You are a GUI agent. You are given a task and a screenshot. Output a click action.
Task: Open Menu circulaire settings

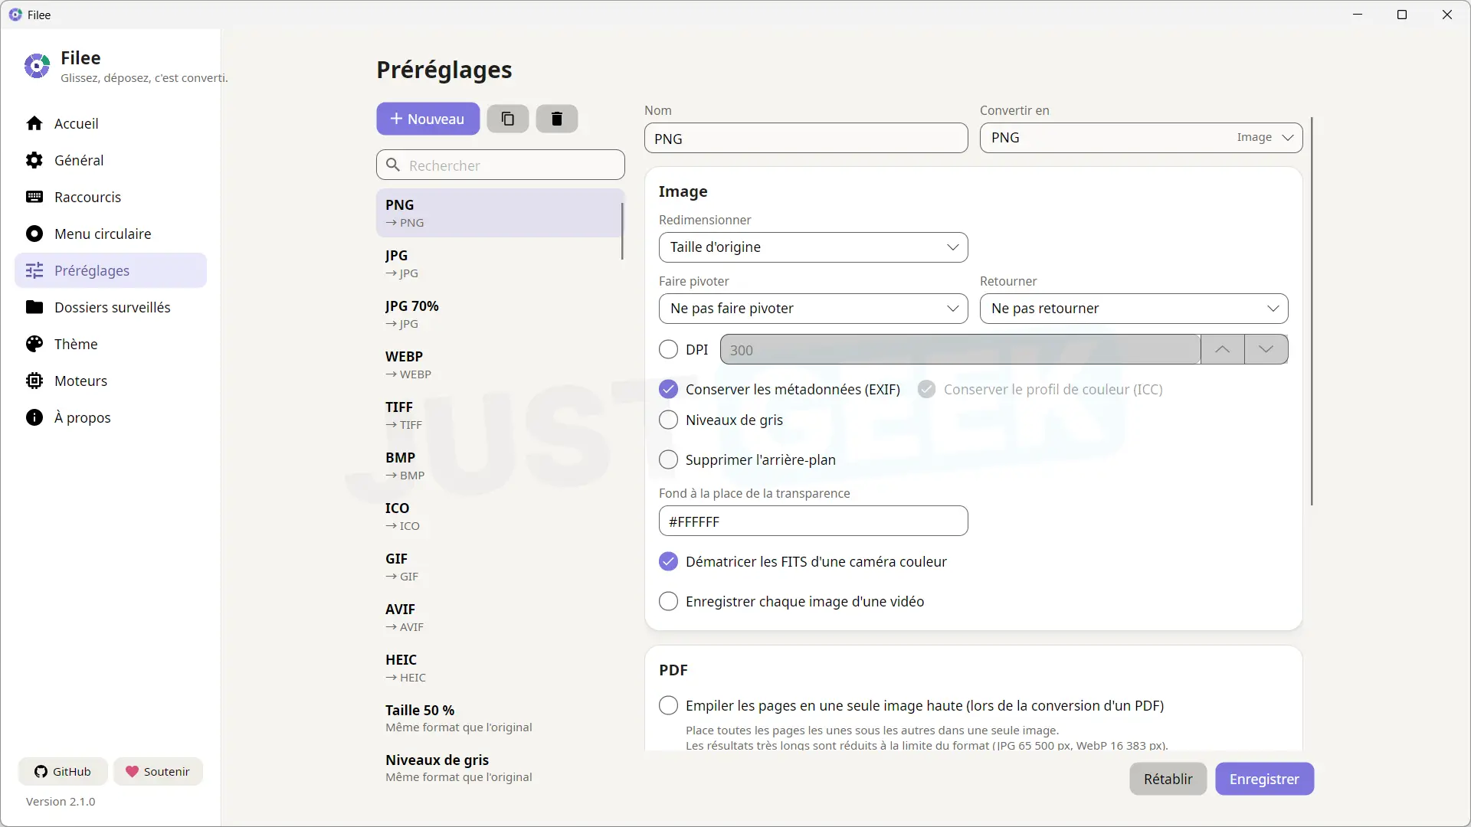point(111,234)
